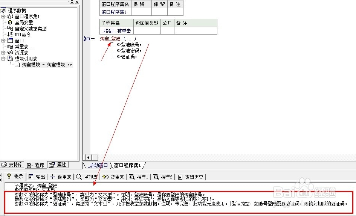Screen dimensions: 356x216
Task: Click the 全局变量 cylinder icon
Action: click(10, 23)
